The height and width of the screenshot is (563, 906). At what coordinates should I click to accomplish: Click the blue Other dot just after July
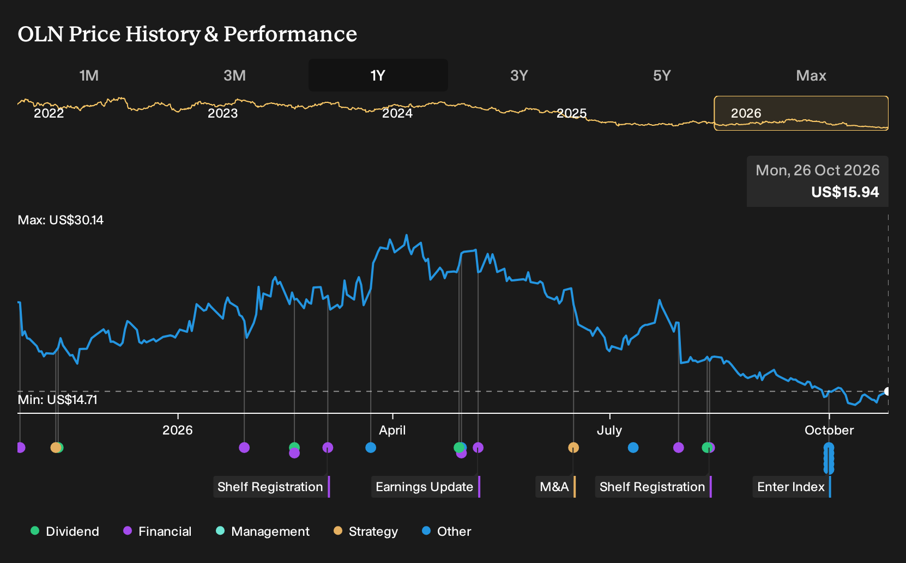pos(633,448)
